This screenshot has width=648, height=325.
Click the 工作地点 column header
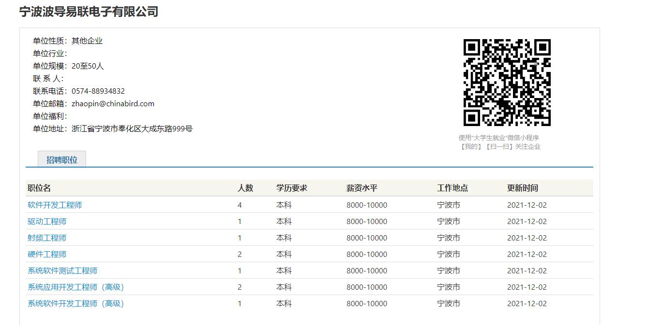(x=452, y=188)
